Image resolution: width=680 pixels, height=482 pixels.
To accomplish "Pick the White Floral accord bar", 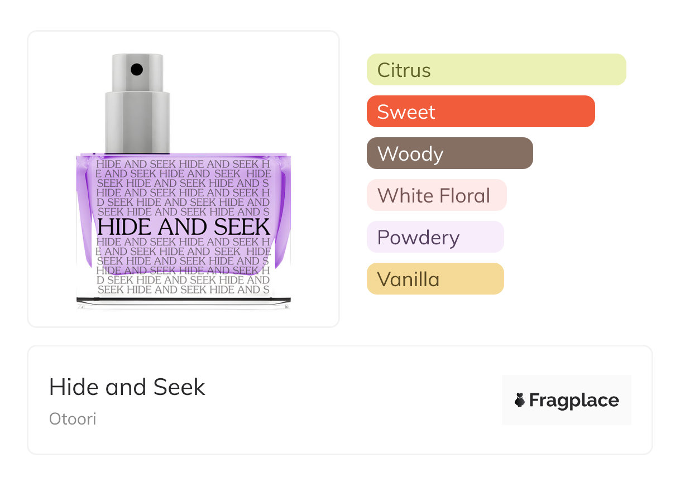I will (436, 195).
